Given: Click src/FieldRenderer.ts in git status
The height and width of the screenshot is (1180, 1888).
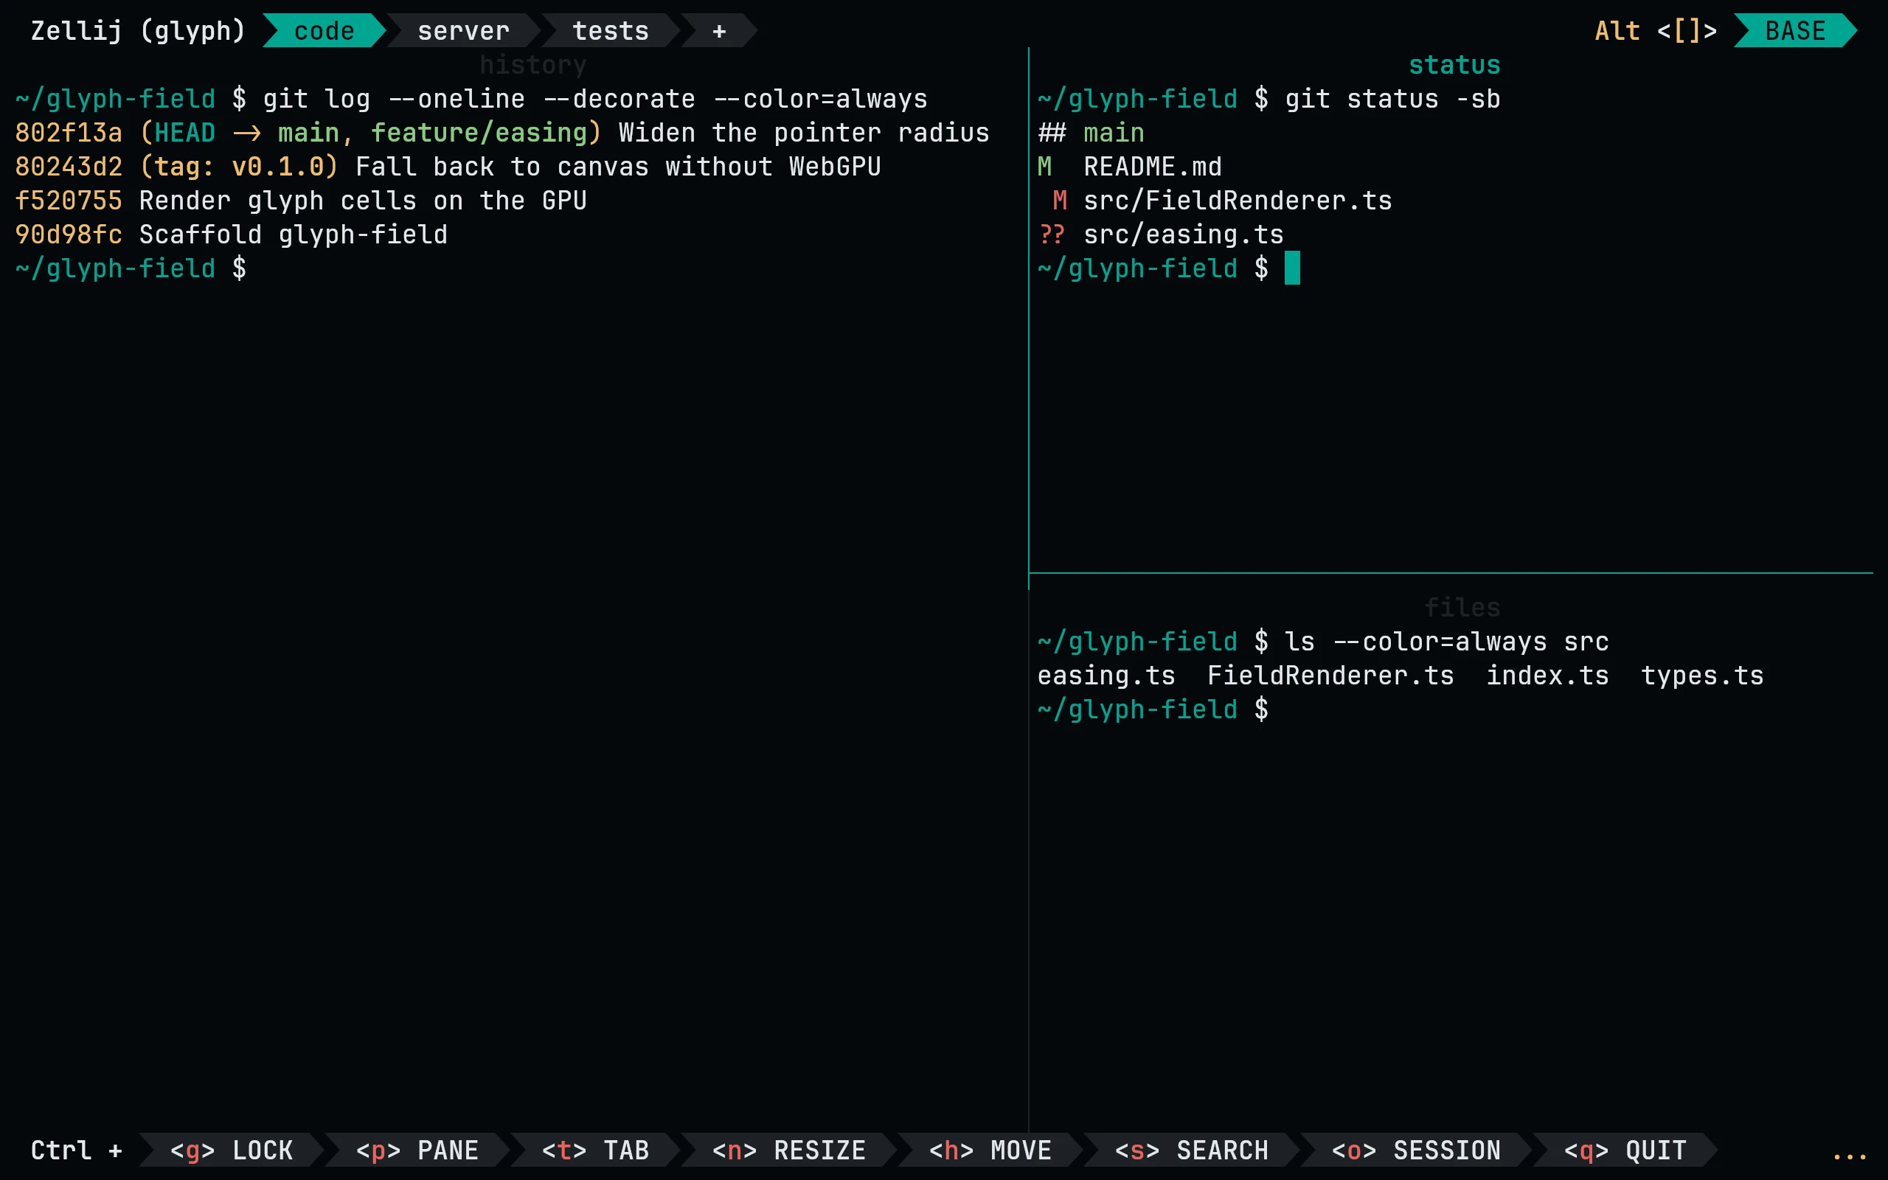Looking at the screenshot, I should pyautogui.click(x=1238, y=201).
